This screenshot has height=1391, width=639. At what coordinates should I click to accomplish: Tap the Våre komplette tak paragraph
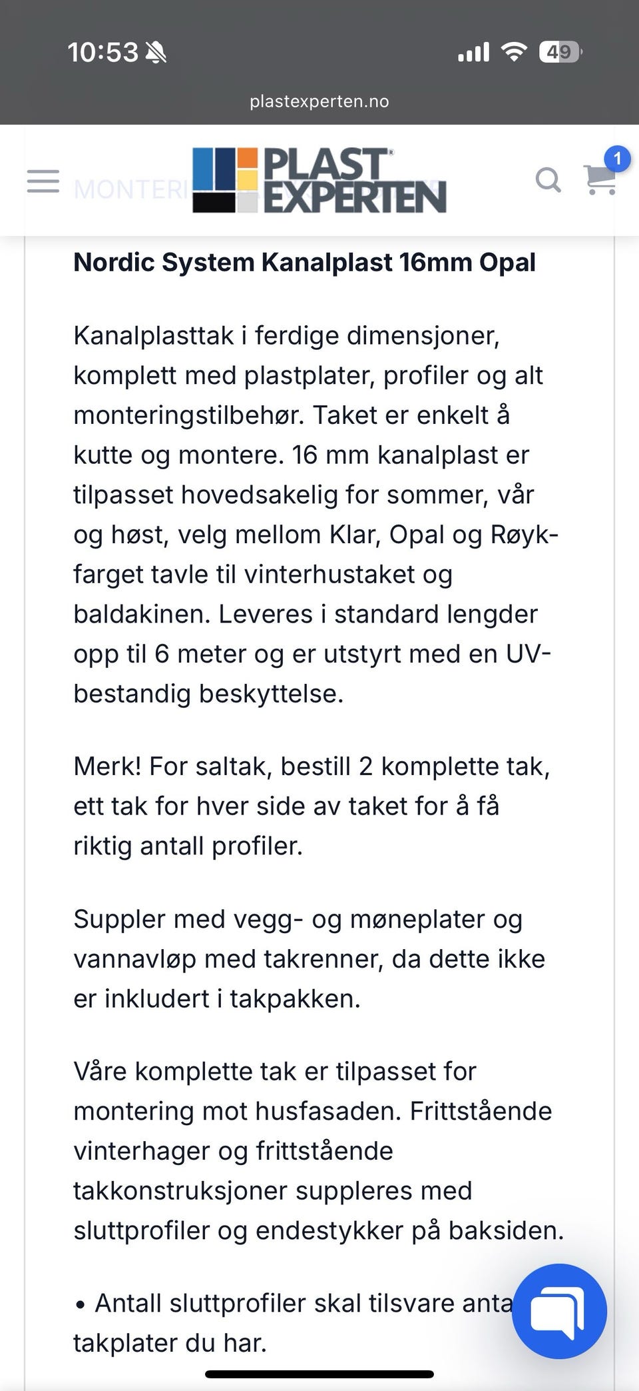point(319,1151)
